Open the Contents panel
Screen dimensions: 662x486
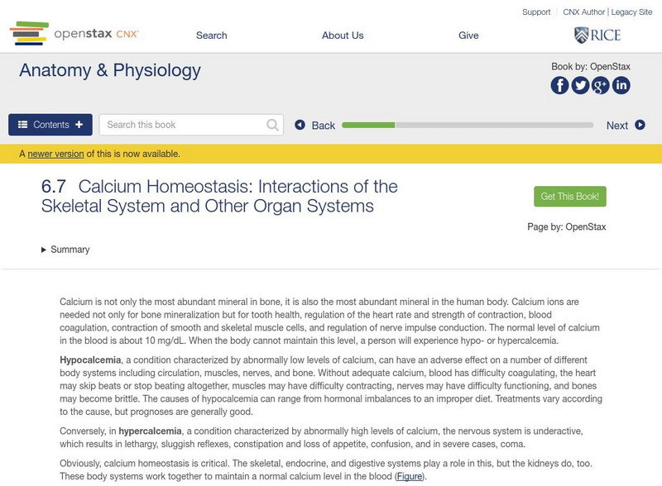(50, 125)
